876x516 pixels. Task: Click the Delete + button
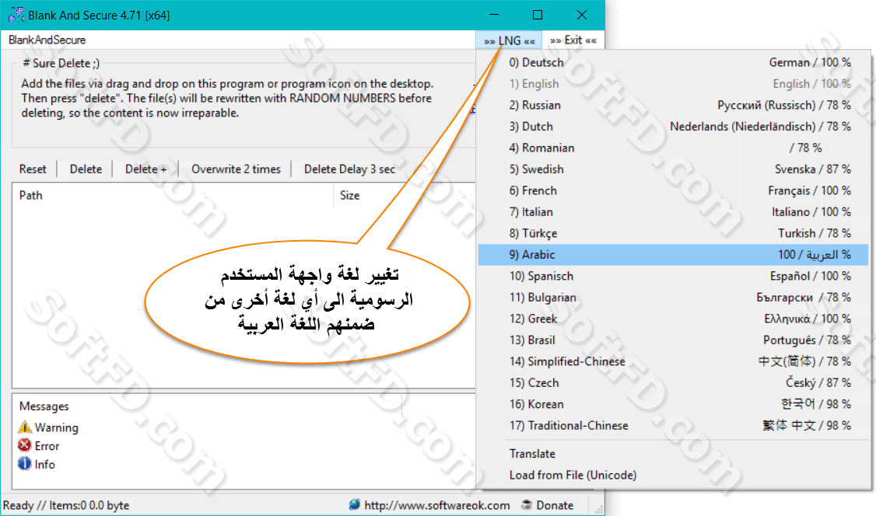145,169
